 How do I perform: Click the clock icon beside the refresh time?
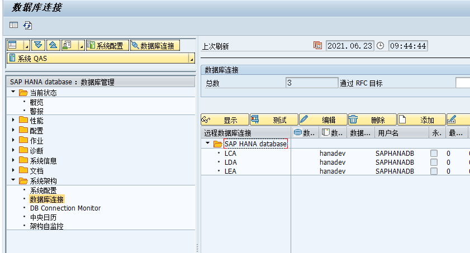pyautogui.click(x=381, y=46)
